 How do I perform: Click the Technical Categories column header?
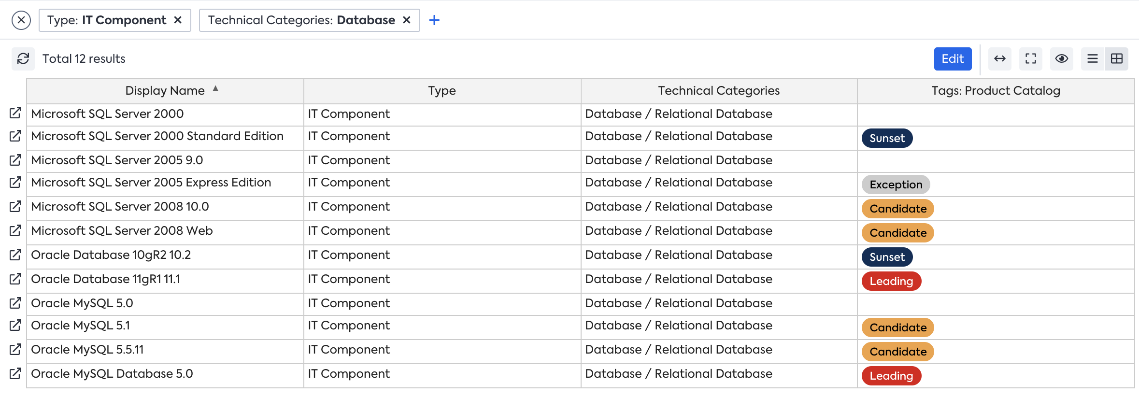[x=719, y=91]
